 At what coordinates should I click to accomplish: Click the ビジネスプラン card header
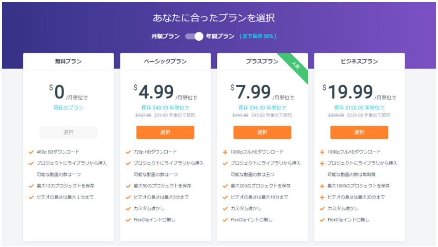tap(359, 61)
